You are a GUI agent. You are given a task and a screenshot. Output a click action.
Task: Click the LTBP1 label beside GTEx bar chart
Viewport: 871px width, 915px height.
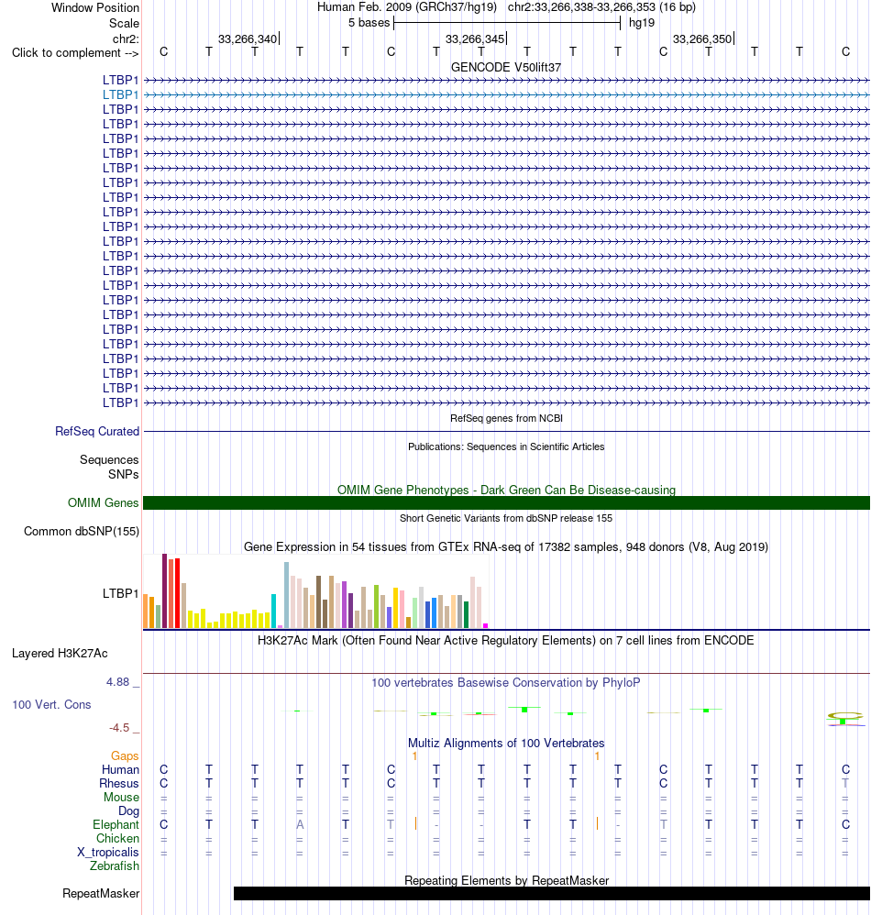(x=121, y=593)
